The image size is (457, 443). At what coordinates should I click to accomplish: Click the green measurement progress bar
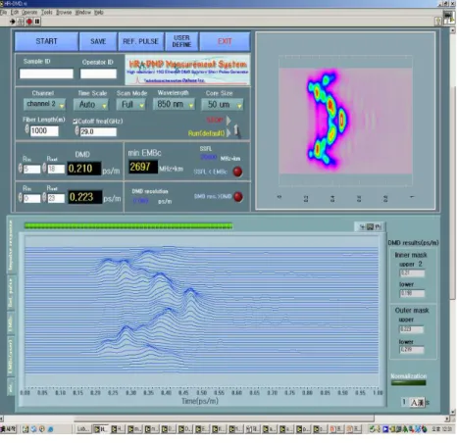[x=128, y=225]
